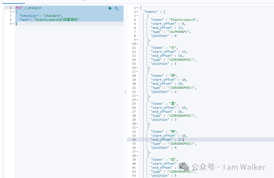This screenshot has height=178, width=274.
Task: Click the "text" line with Elasticsearch分词器测试
Action: [x=49, y=20]
